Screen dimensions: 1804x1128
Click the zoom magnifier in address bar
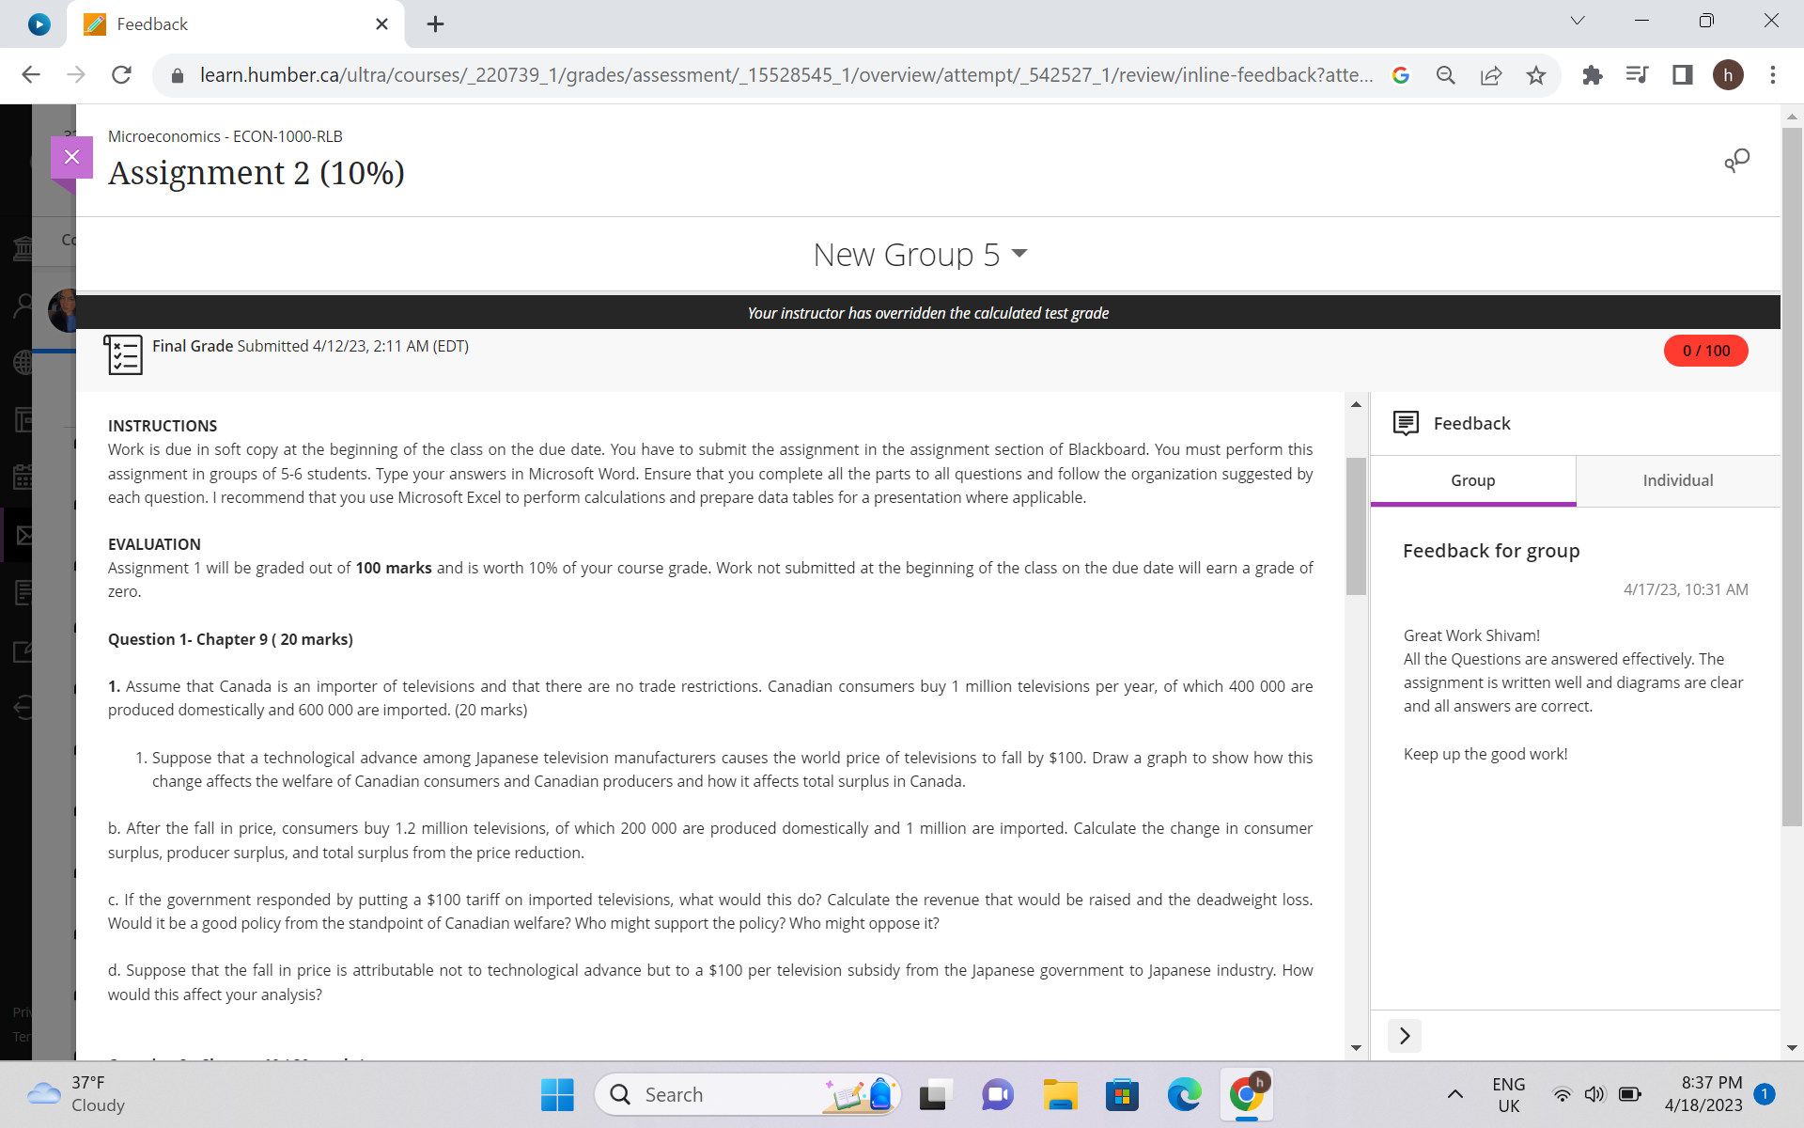(x=1446, y=75)
